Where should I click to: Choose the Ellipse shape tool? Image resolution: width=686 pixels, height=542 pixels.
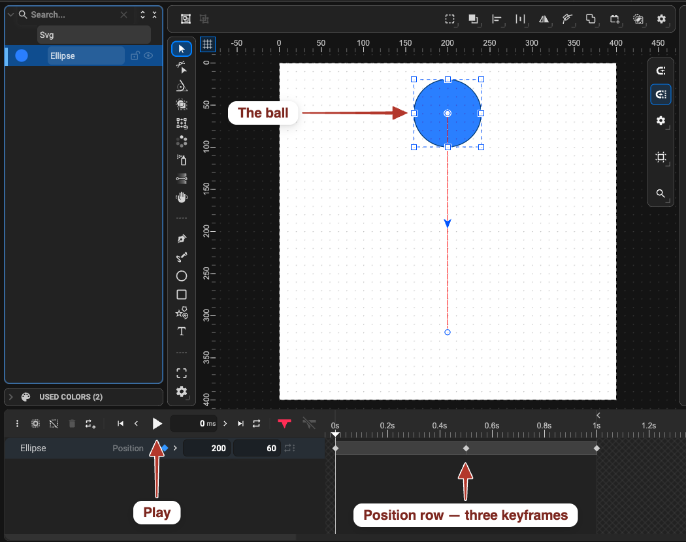pyautogui.click(x=182, y=276)
